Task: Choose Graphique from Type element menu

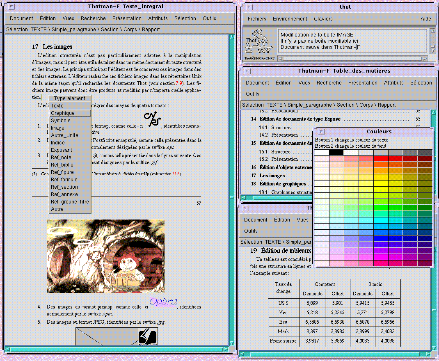Action: point(63,113)
